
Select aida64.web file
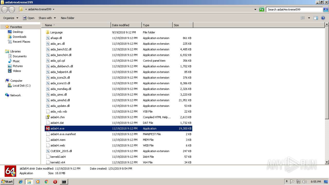click(118, 145)
